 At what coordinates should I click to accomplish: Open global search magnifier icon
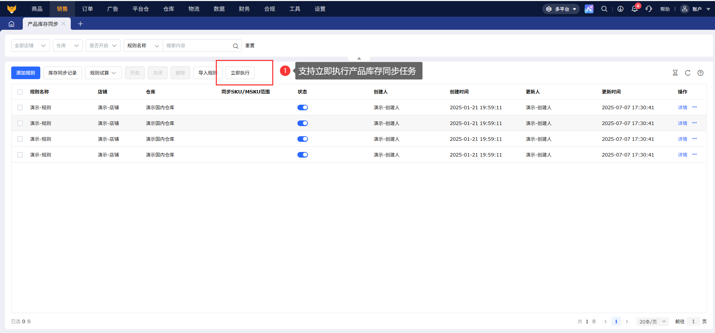(x=604, y=9)
